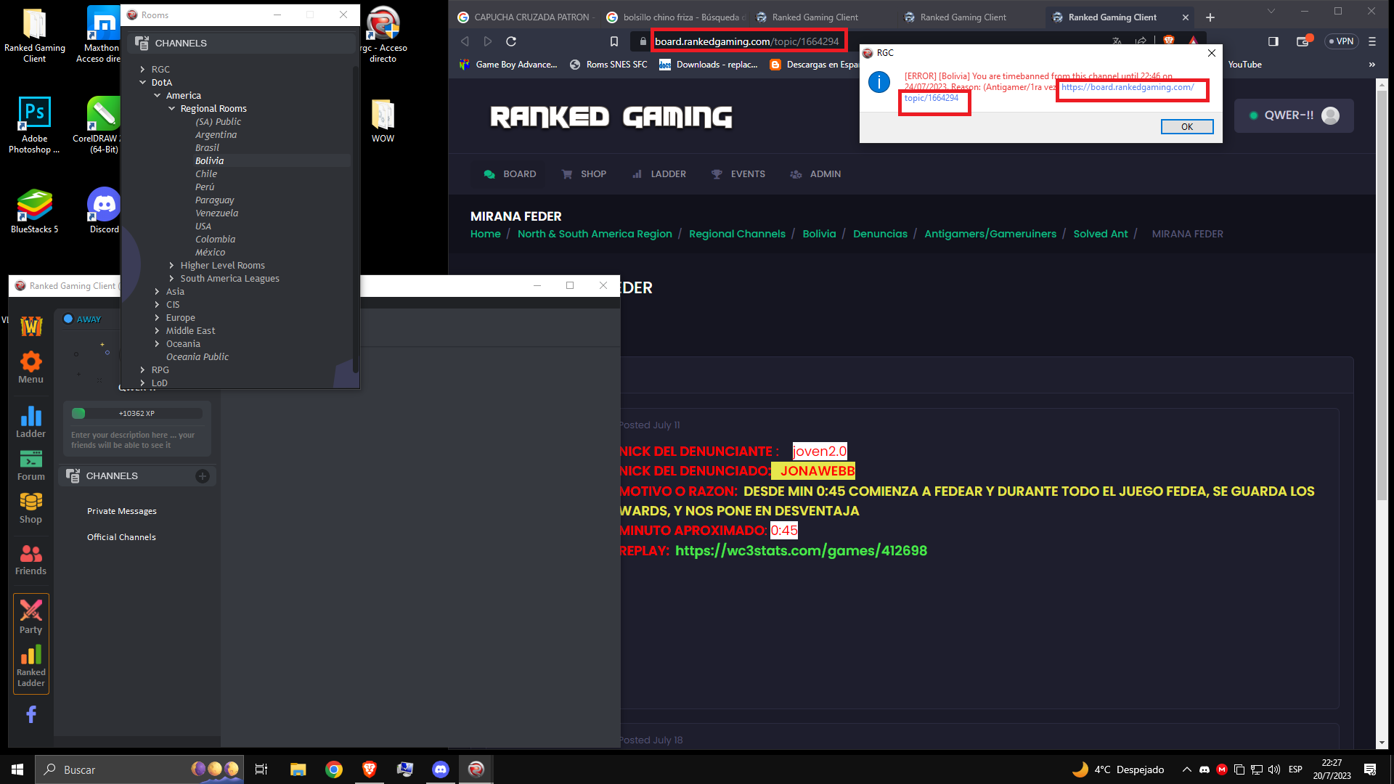Open Party icon in client sidebar
The image size is (1394, 784).
pyautogui.click(x=30, y=616)
